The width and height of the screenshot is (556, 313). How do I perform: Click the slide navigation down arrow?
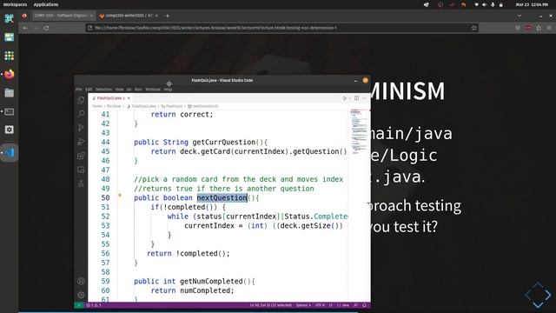(538, 304)
